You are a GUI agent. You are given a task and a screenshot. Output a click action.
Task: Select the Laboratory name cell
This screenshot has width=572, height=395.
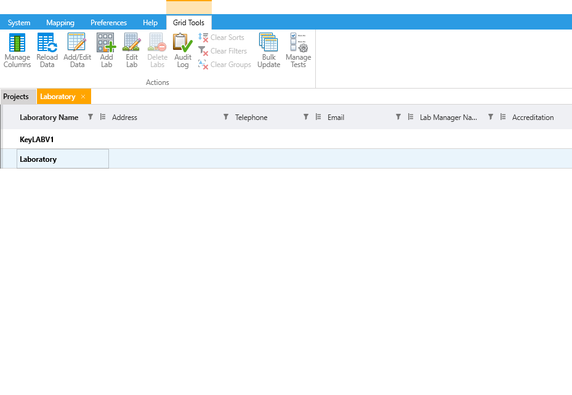(63, 159)
